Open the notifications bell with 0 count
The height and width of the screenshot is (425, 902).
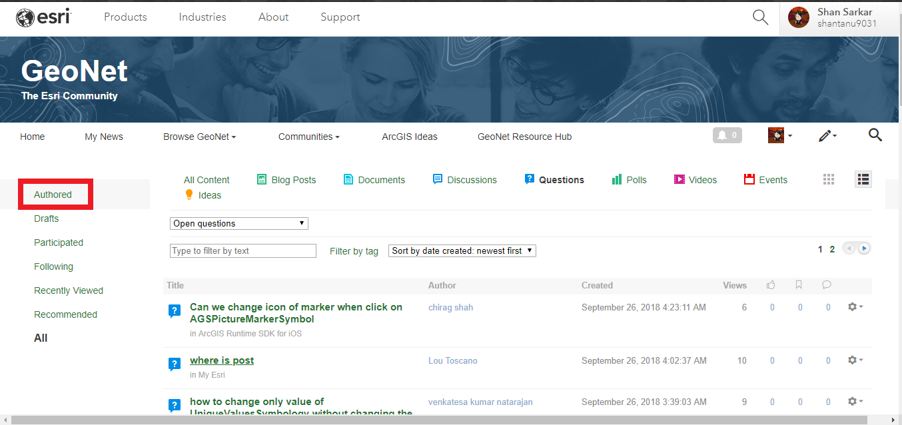tap(727, 135)
